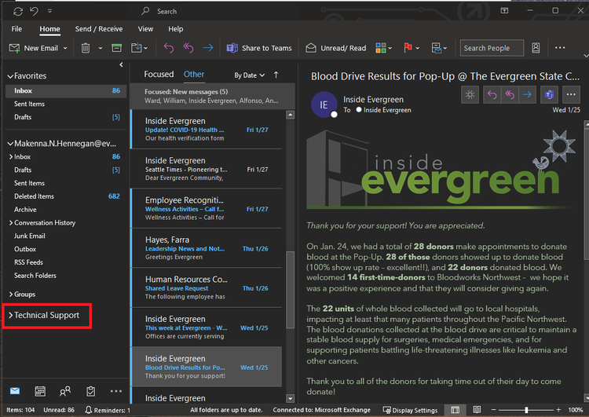Open the Calendar view icon
This screenshot has height=417, width=589.
pos(40,391)
